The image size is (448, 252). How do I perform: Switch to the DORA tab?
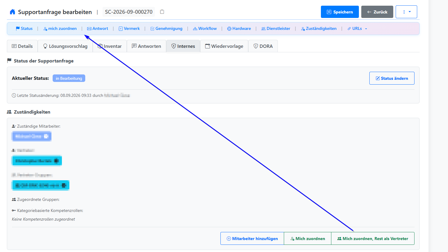pos(263,46)
